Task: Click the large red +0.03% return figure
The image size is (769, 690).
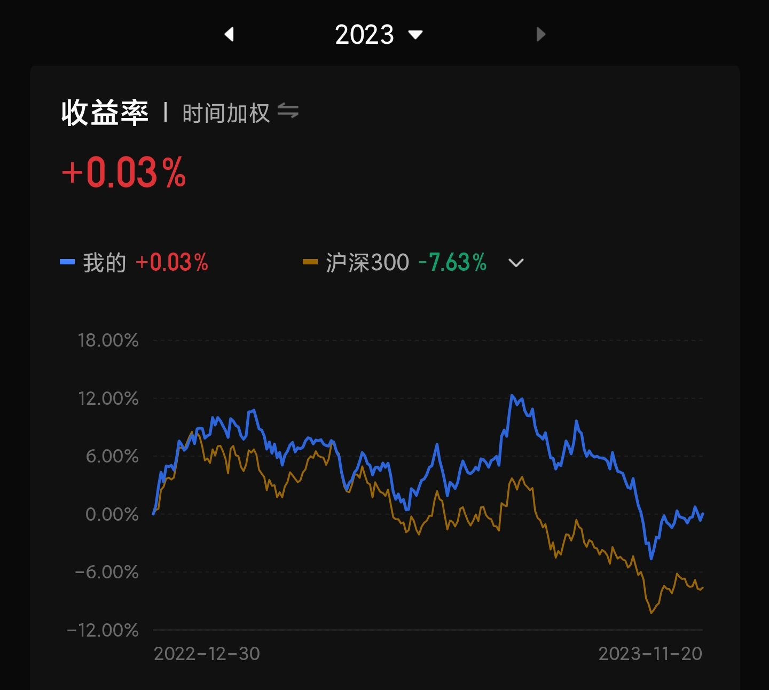Action: click(x=124, y=172)
